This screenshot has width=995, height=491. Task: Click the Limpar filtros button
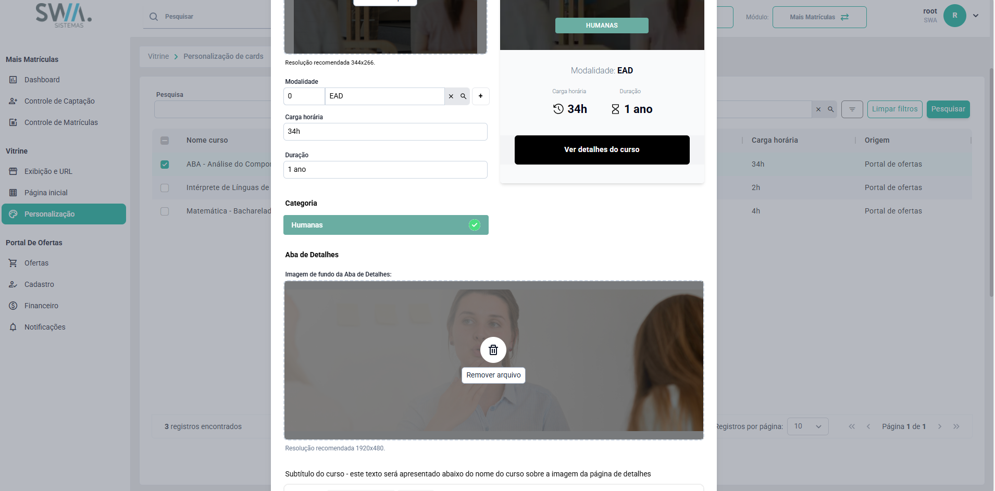point(894,109)
